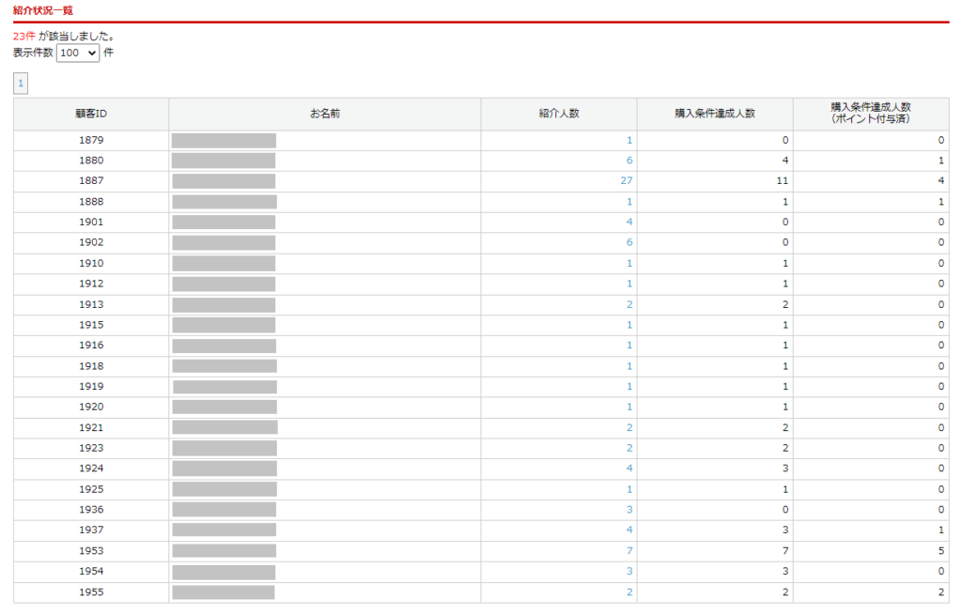This screenshot has width=962, height=615.
Task: Click the お名前 column header
Action: point(324,114)
